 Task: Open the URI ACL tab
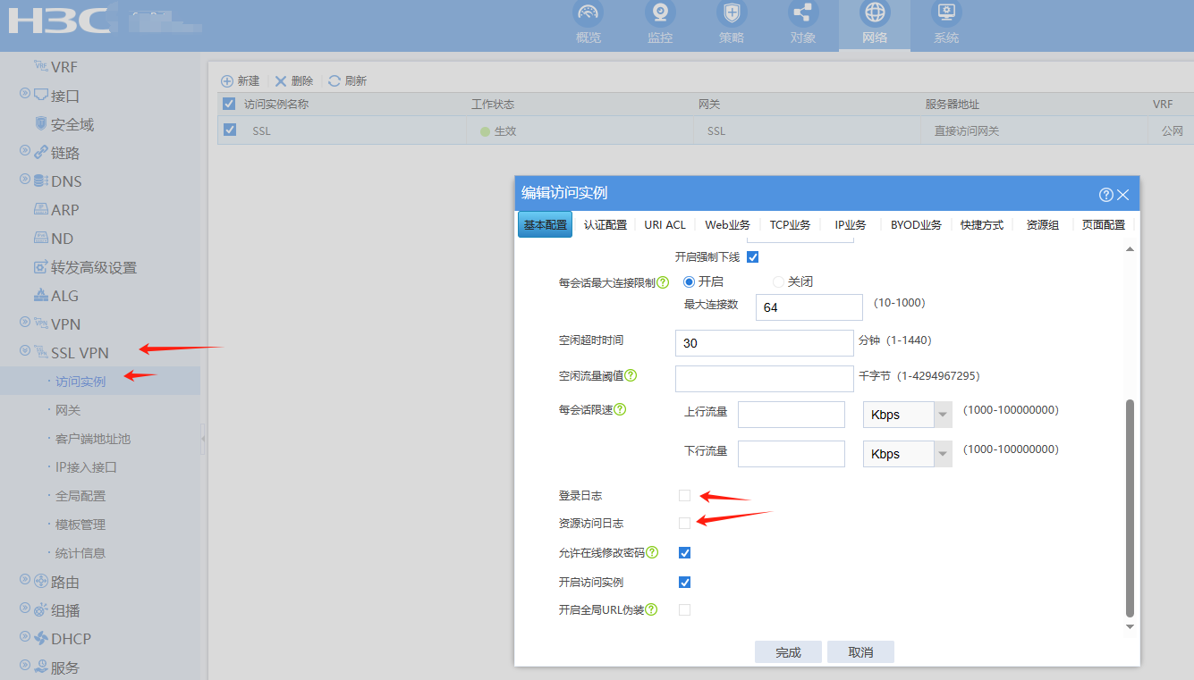665,224
